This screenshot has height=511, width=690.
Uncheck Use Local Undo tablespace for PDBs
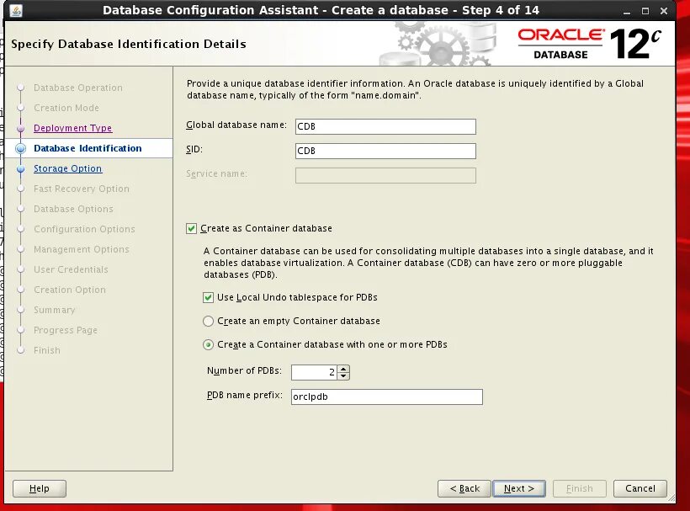pos(208,297)
